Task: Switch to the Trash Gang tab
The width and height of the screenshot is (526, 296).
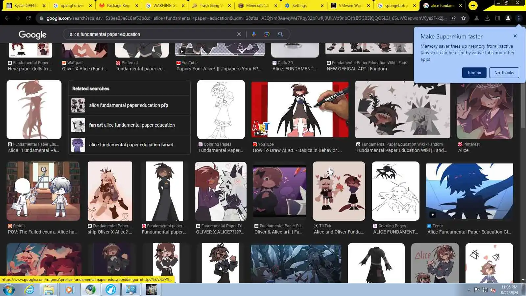Action: (211, 6)
